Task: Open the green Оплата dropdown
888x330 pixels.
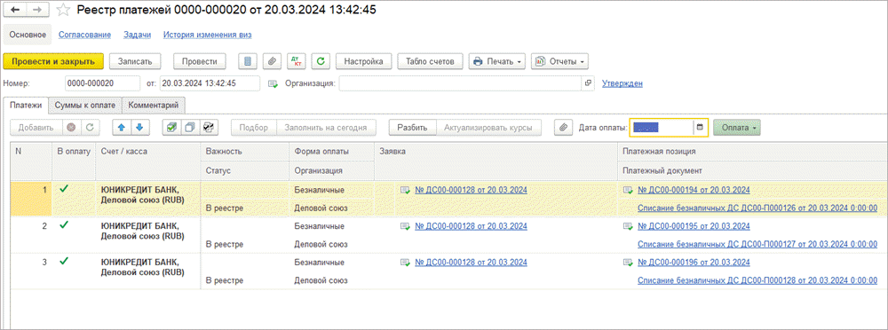Action: pyautogui.click(x=737, y=128)
